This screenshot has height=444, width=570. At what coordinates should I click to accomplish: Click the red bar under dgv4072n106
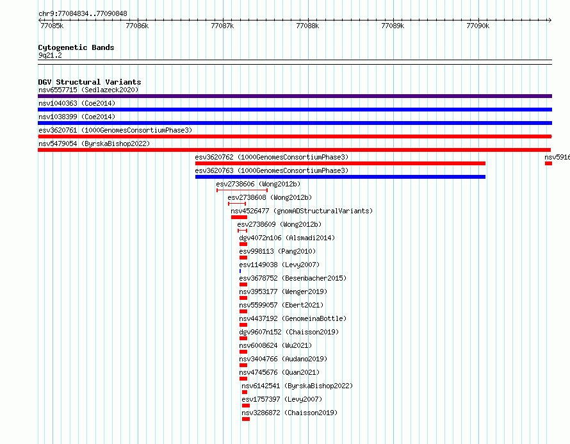coord(243,244)
